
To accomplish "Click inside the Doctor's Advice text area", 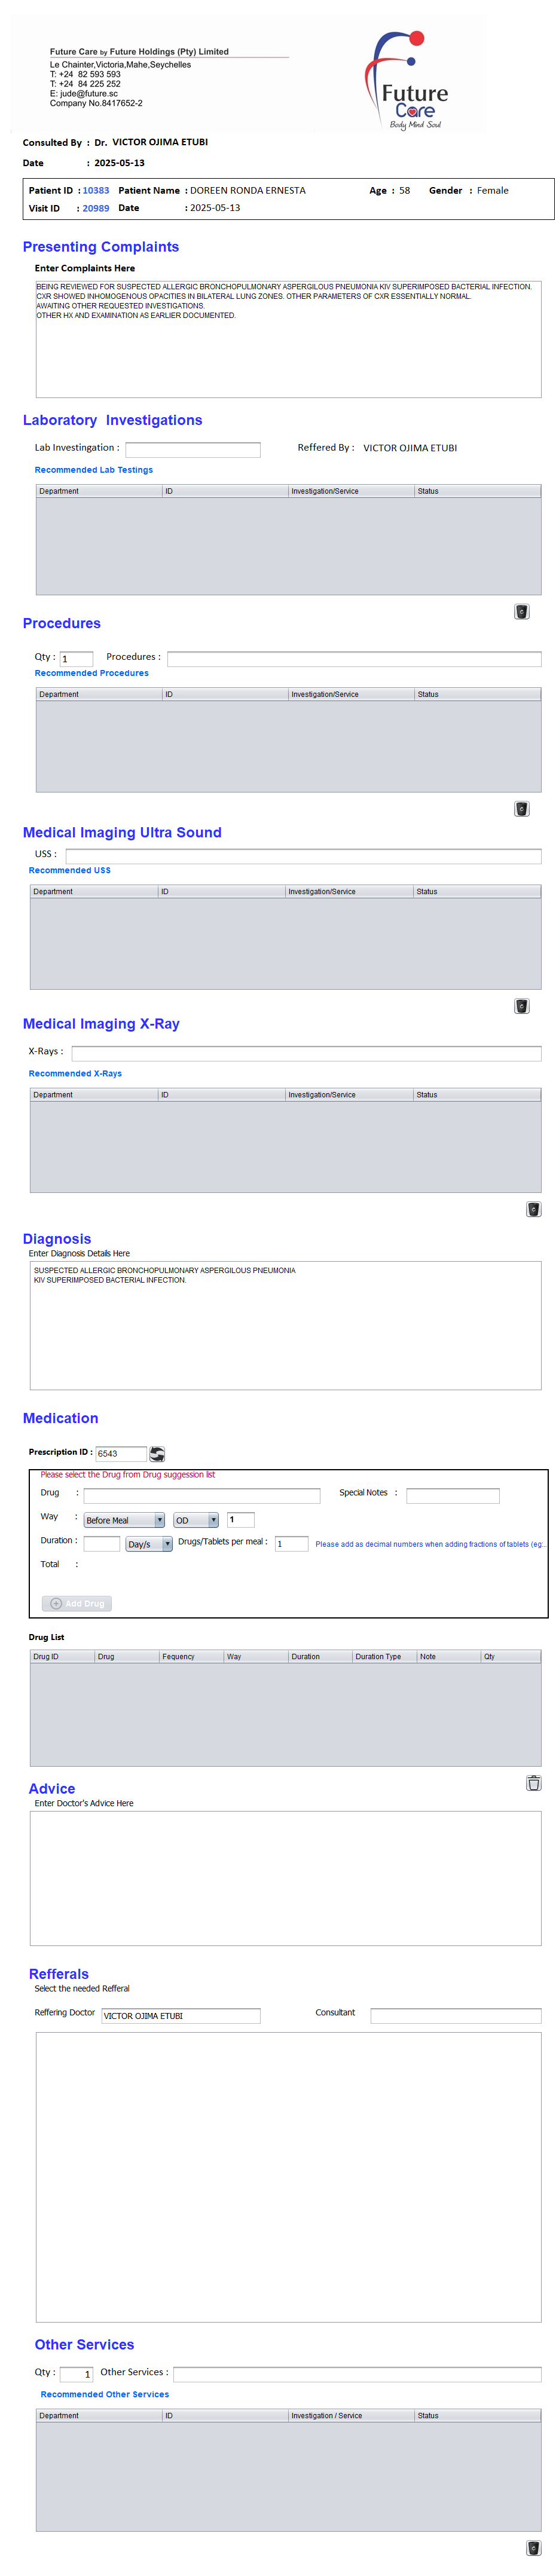I will click(285, 1877).
